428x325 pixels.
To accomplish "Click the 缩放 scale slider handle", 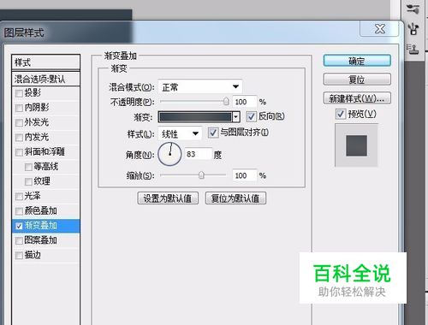I will [x=201, y=174].
